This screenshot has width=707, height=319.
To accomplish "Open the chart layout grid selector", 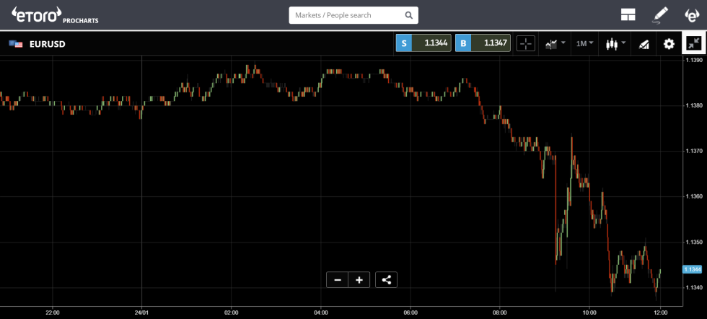I will 627,14.
